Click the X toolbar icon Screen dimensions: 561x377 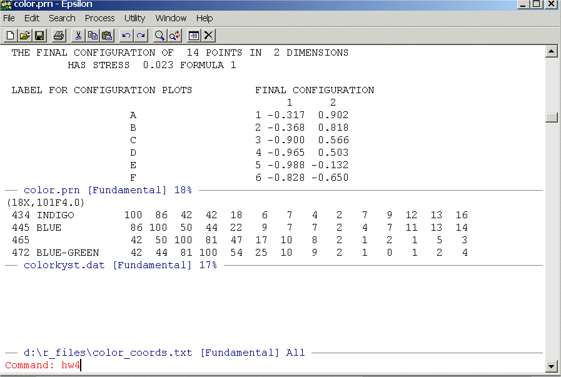click(x=208, y=36)
